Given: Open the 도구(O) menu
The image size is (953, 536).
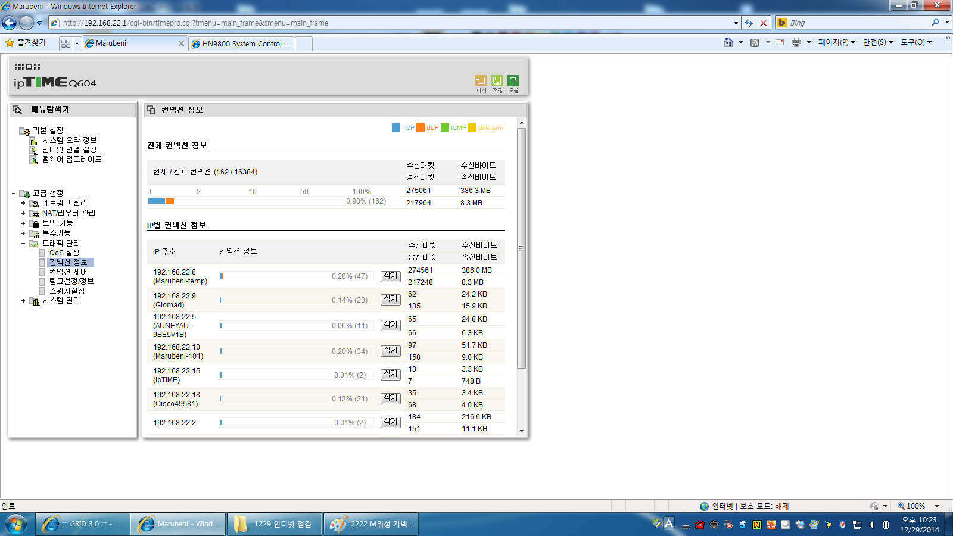Looking at the screenshot, I should [x=915, y=42].
